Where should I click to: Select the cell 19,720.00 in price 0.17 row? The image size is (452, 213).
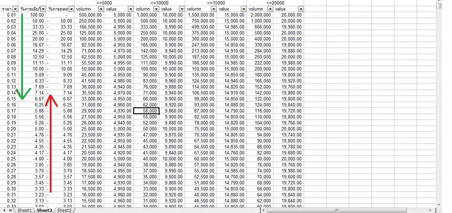click(289, 111)
